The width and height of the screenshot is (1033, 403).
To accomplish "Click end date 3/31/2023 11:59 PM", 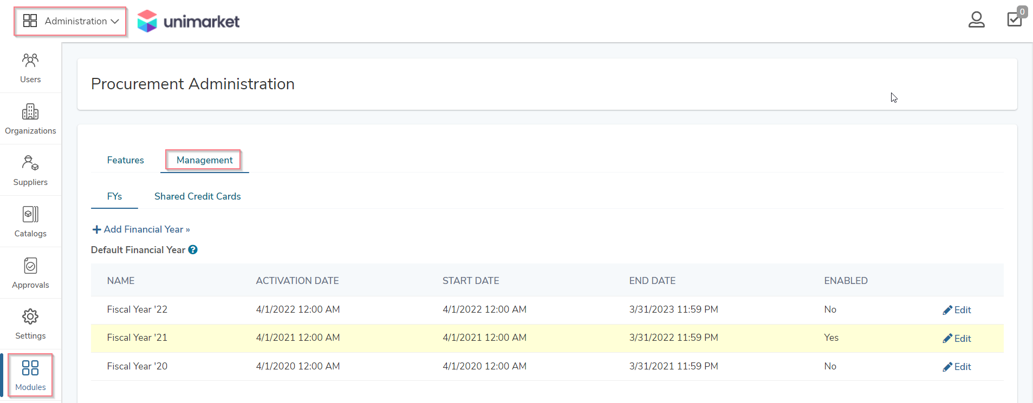I will click(673, 309).
